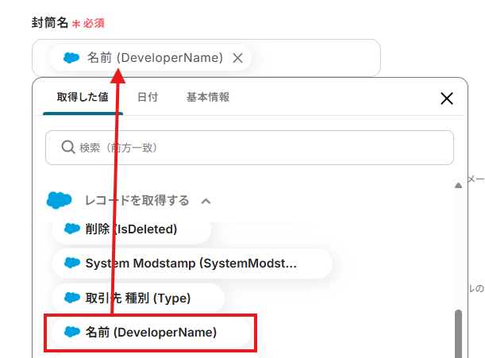Switch to the 日付 tab
Screen dimensions: 485x358
(147, 97)
